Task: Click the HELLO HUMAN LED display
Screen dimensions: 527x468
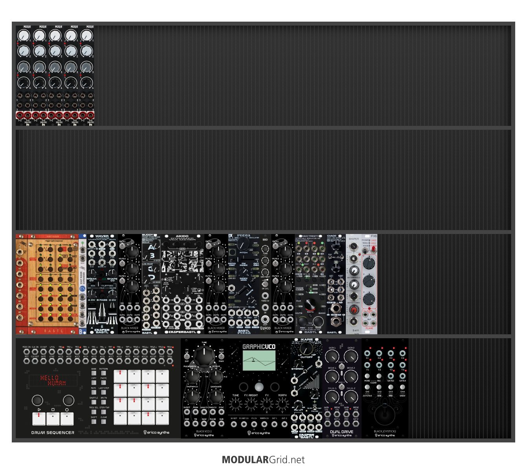Action: [x=53, y=380]
